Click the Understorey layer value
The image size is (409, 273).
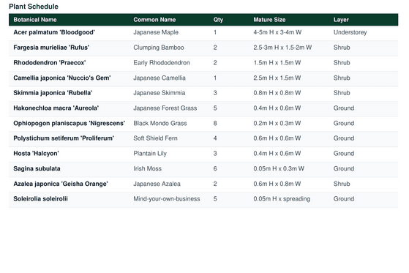pos(350,32)
